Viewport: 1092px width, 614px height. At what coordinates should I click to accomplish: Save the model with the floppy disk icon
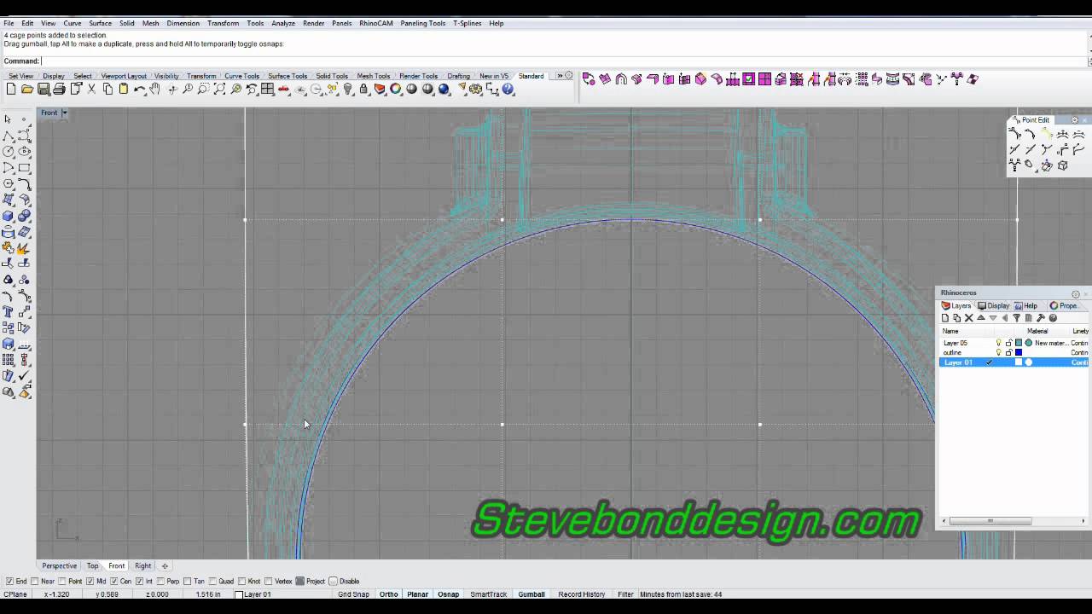[x=43, y=89]
